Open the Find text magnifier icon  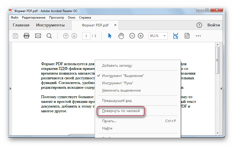coord(49,36)
